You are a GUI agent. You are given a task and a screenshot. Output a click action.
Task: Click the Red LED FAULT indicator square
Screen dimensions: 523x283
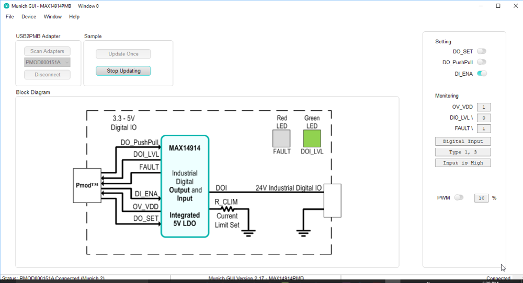(x=281, y=138)
